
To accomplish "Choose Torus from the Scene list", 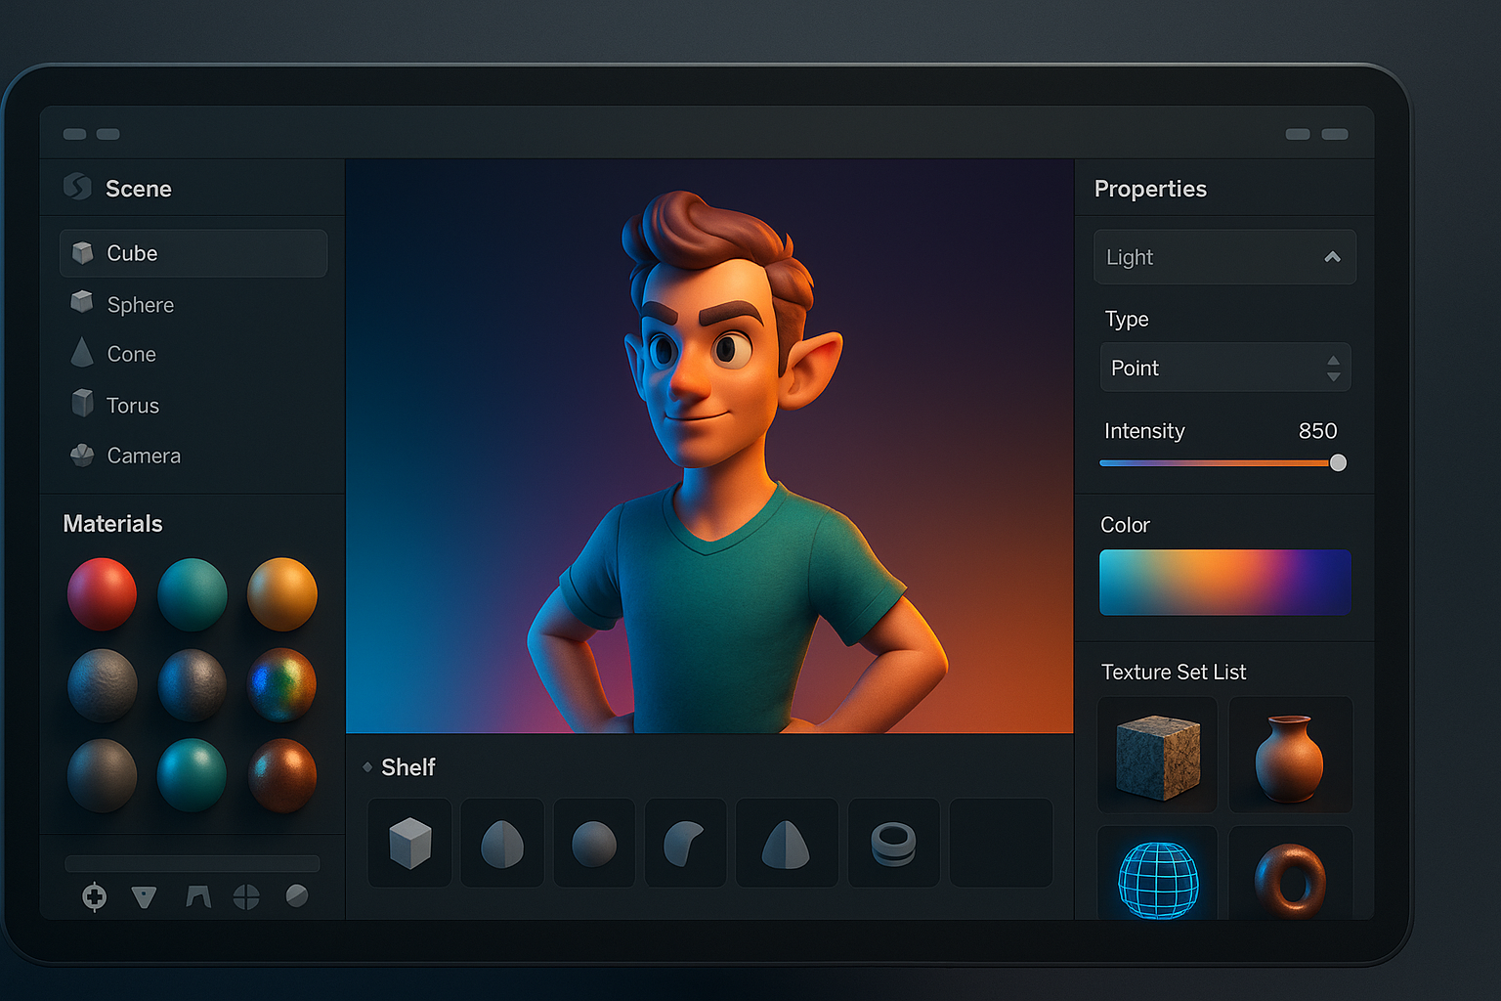I will 132,405.
